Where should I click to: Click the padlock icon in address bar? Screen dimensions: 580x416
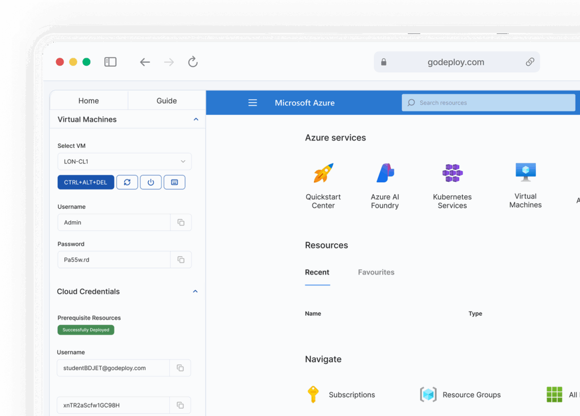coord(383,62)
